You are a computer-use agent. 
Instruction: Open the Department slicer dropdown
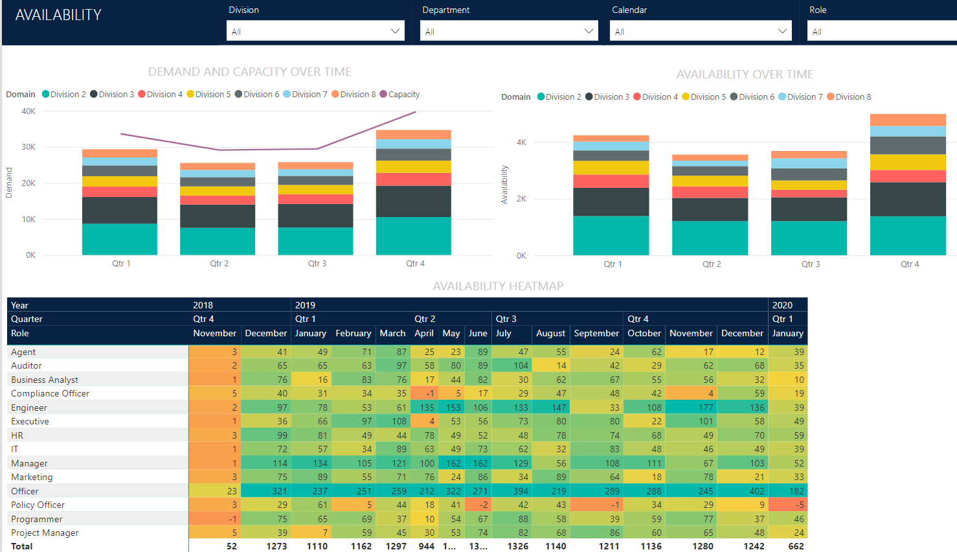[x=589, y=30]
